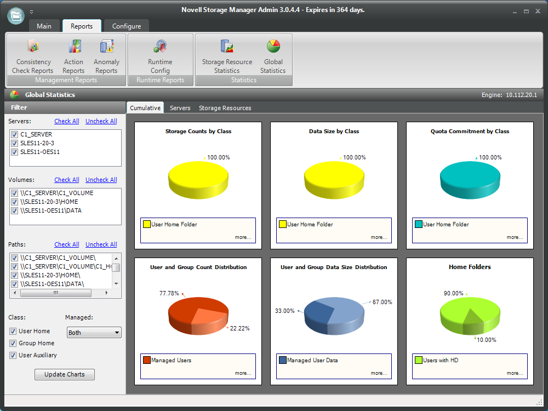Click the Data Size by Class pie chart
The height and width of the screenshot is (411, 548).
334,180
